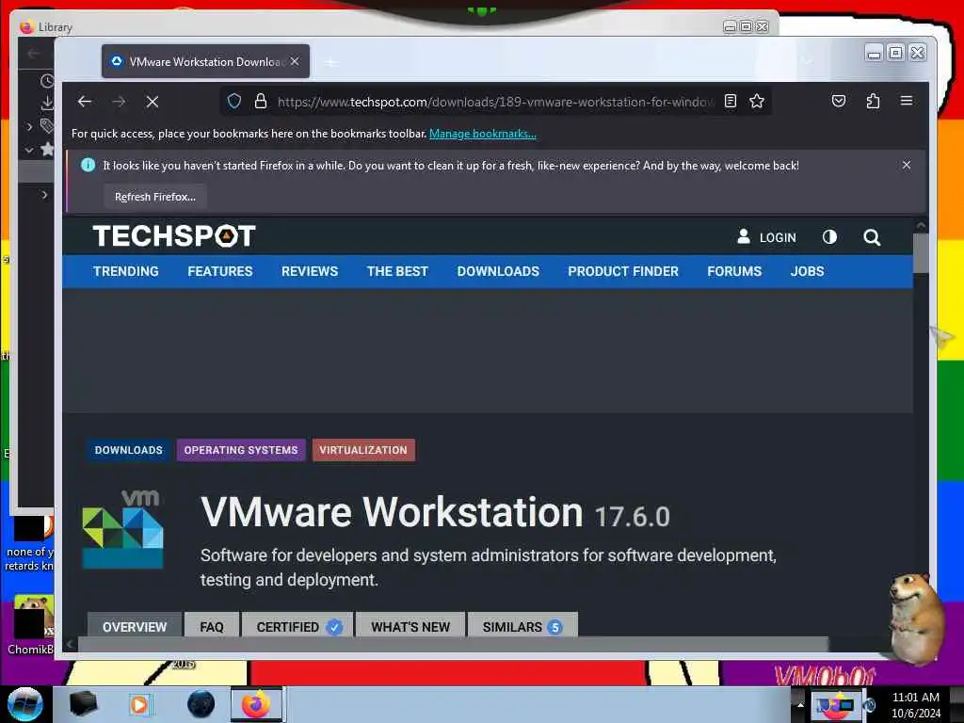The width and height of the screenshot is (964, 723).
Task: Open Windows Media Player taskbar icon
Action: tap(139, 704)
